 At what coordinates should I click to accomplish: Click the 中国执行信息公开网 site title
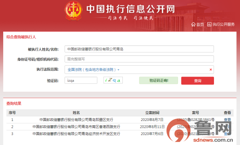point(130,9)
